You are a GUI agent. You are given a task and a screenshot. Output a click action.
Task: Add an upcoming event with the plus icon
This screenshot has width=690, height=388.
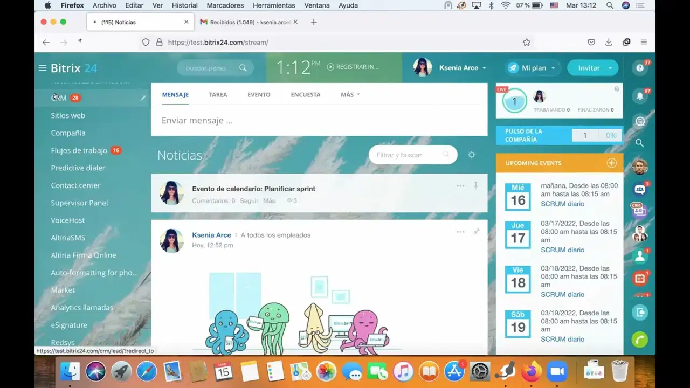611,163
